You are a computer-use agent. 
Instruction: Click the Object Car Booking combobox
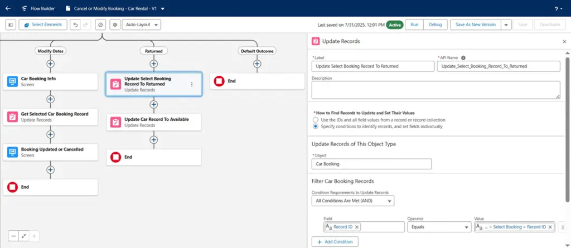[x=371, y=164]
